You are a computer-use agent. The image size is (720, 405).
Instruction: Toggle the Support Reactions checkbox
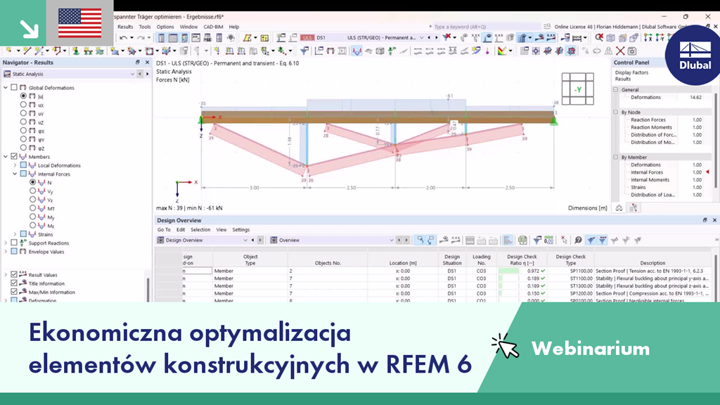coord(14,243)
